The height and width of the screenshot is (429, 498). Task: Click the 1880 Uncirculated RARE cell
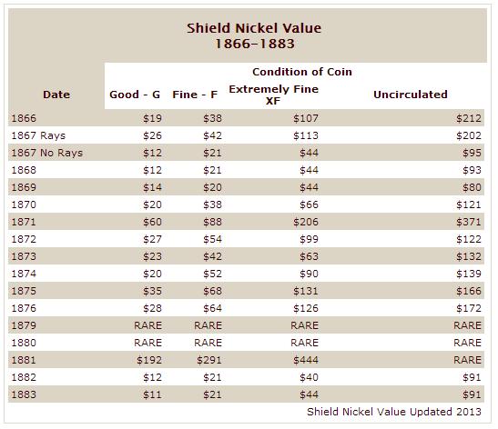pyautogui.click(x=468, y=343)
